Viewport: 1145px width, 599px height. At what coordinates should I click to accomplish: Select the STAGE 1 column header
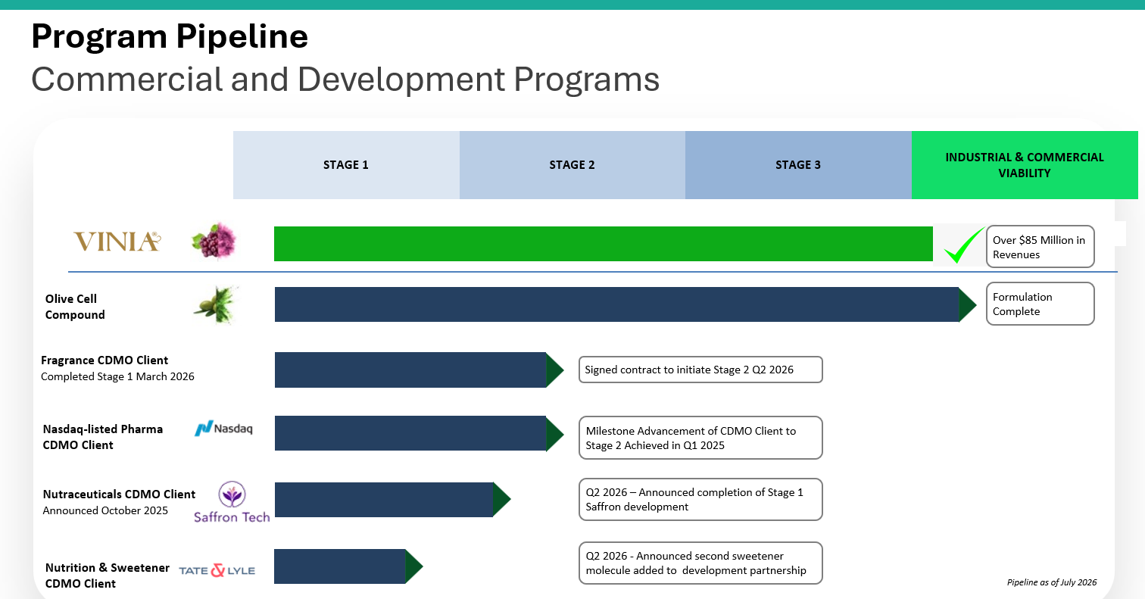pyautogui.click(x=346, y=165)
